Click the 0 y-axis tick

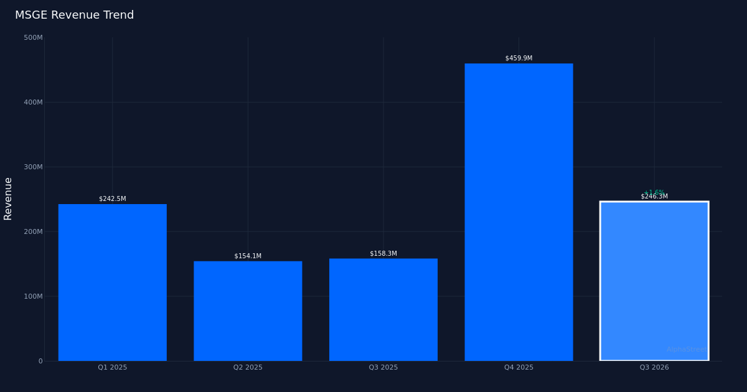(x=40, y=361)
